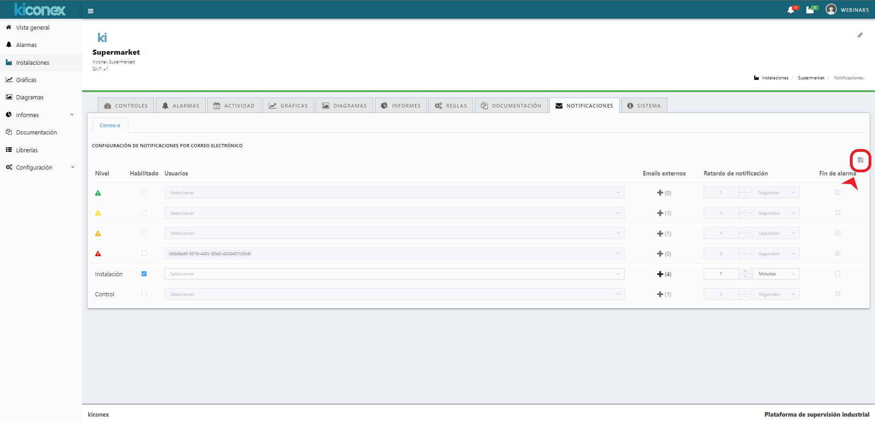Toggle Fin de alarma for Instalación row
The width and height of the screenshot is (875, 423).
[838, 273]
